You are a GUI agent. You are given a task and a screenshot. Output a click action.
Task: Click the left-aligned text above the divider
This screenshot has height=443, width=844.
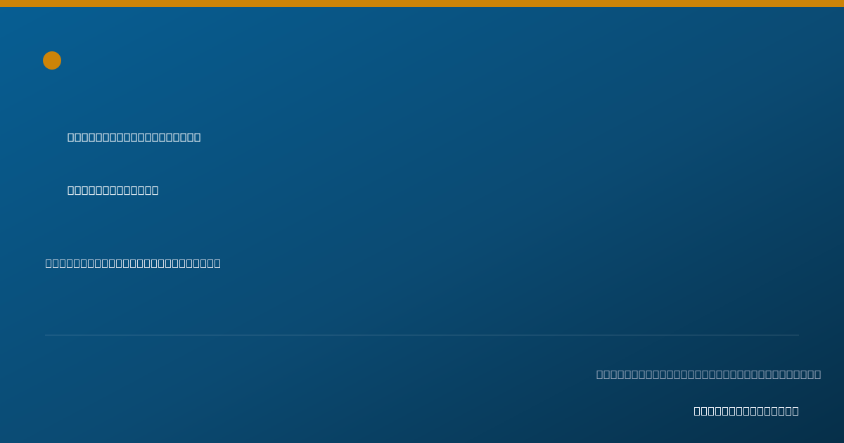point(133,263)
